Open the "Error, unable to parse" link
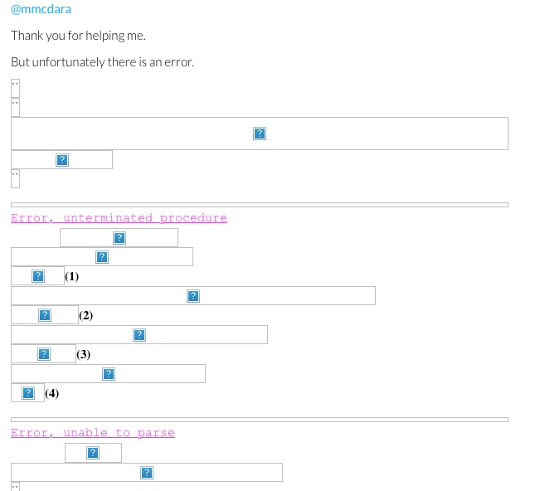 [93, 433]
